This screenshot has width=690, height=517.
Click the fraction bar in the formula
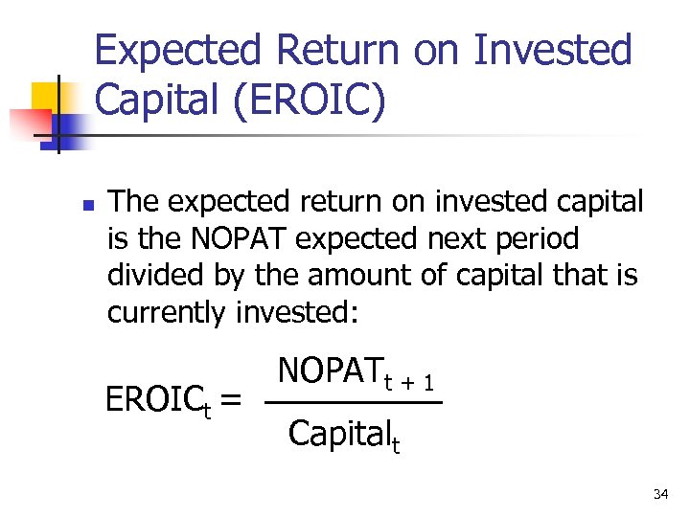point(353,403)
